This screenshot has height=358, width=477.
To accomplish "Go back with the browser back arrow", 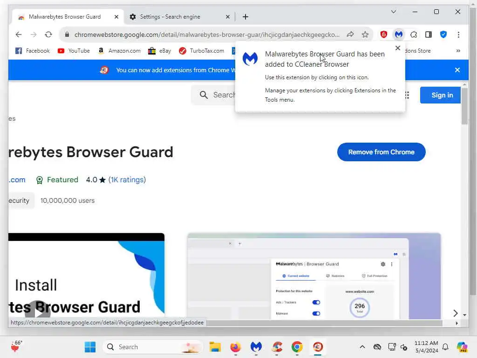I will 19,34.
